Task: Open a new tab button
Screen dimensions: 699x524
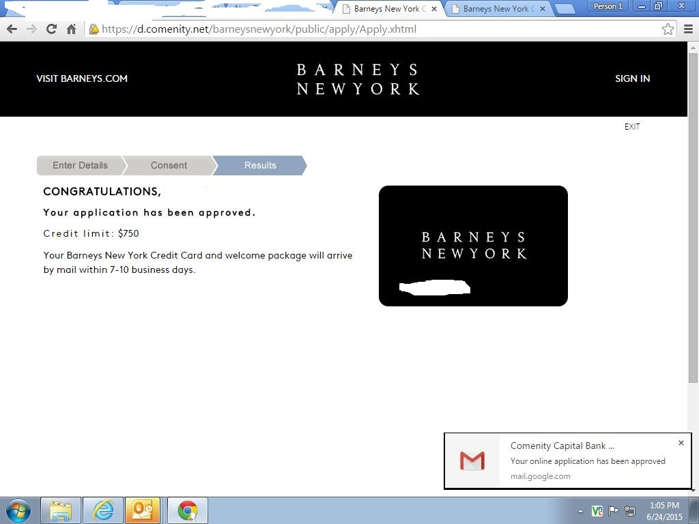Action: pos(565,9)
